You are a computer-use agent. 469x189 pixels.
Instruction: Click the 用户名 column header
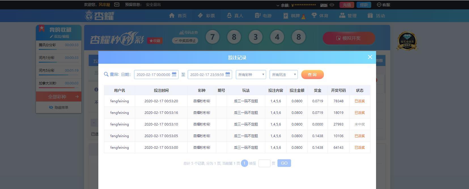120,90
